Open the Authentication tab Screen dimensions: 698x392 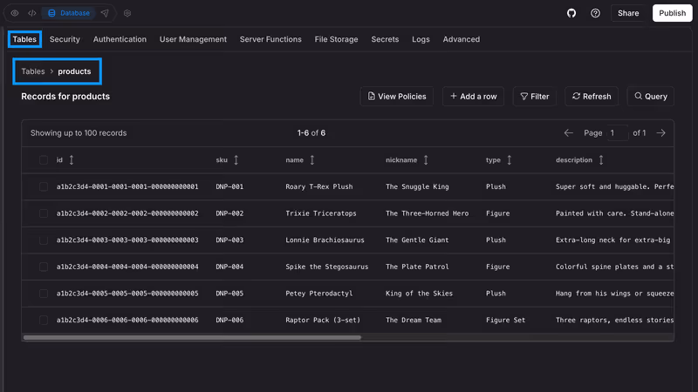coord(120,39)
